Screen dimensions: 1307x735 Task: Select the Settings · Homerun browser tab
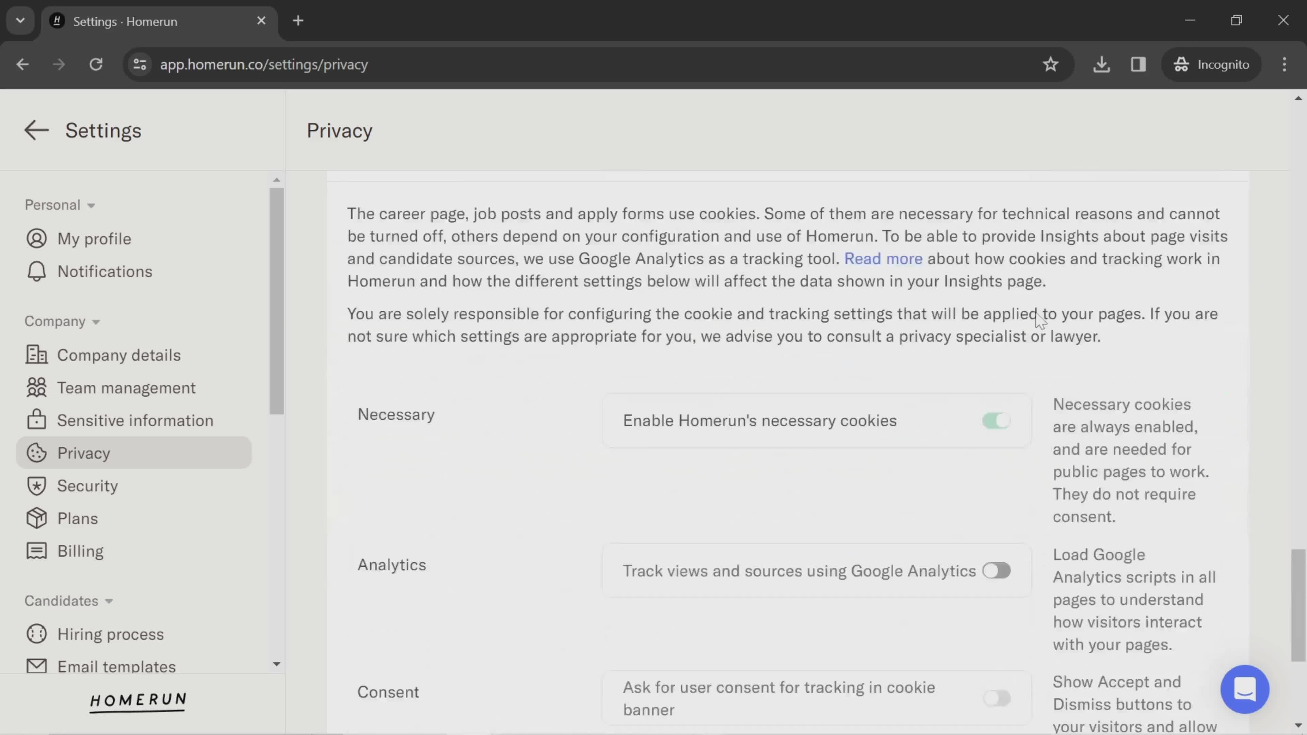pos(160,21)
